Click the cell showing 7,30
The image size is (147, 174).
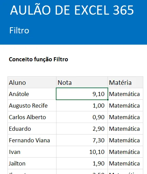[x=82, y=140]
